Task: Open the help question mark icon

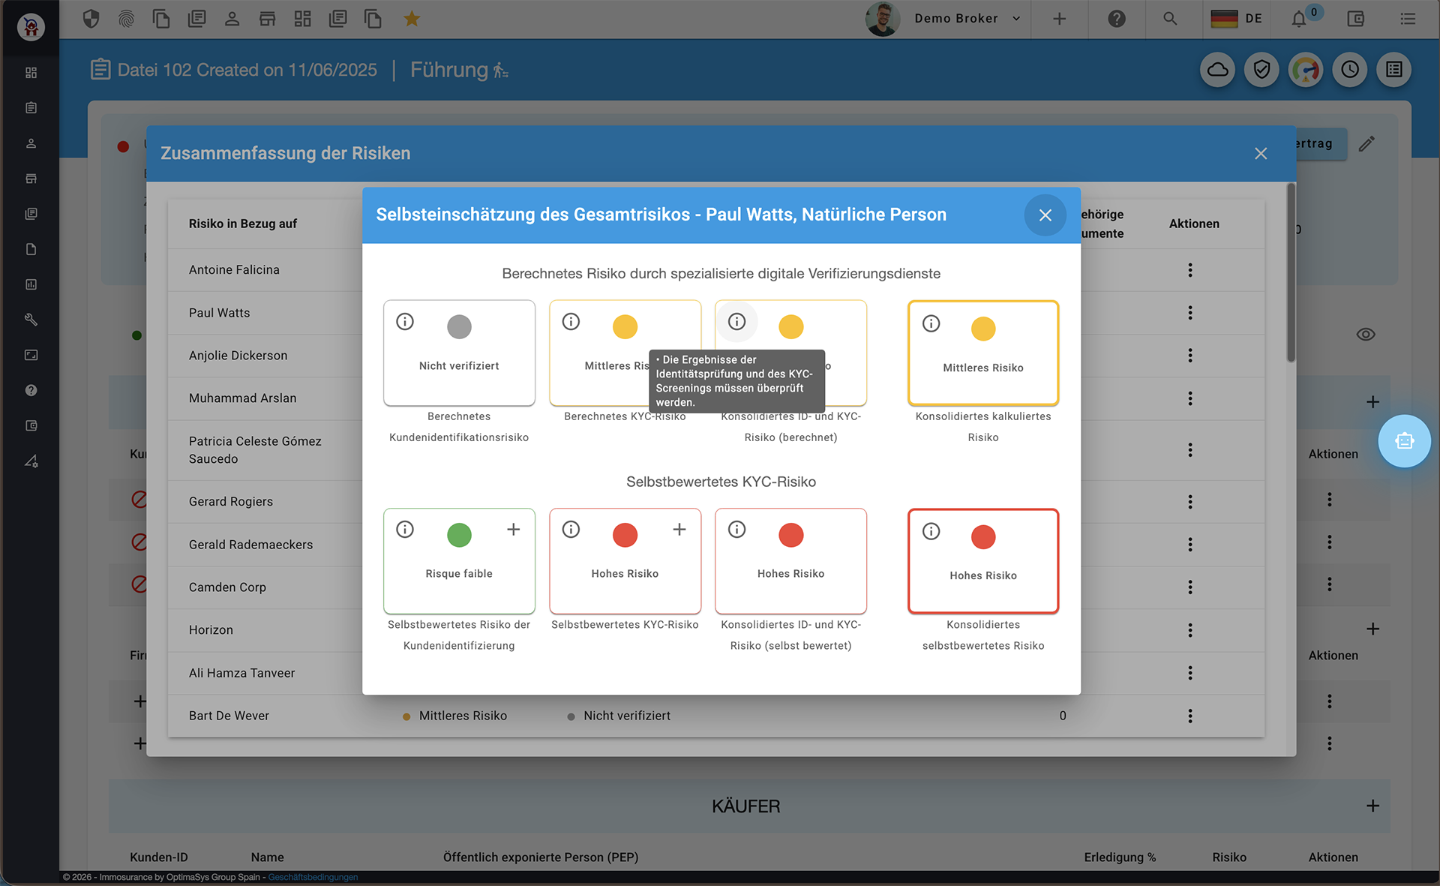Action: [x=1117, y=19]
